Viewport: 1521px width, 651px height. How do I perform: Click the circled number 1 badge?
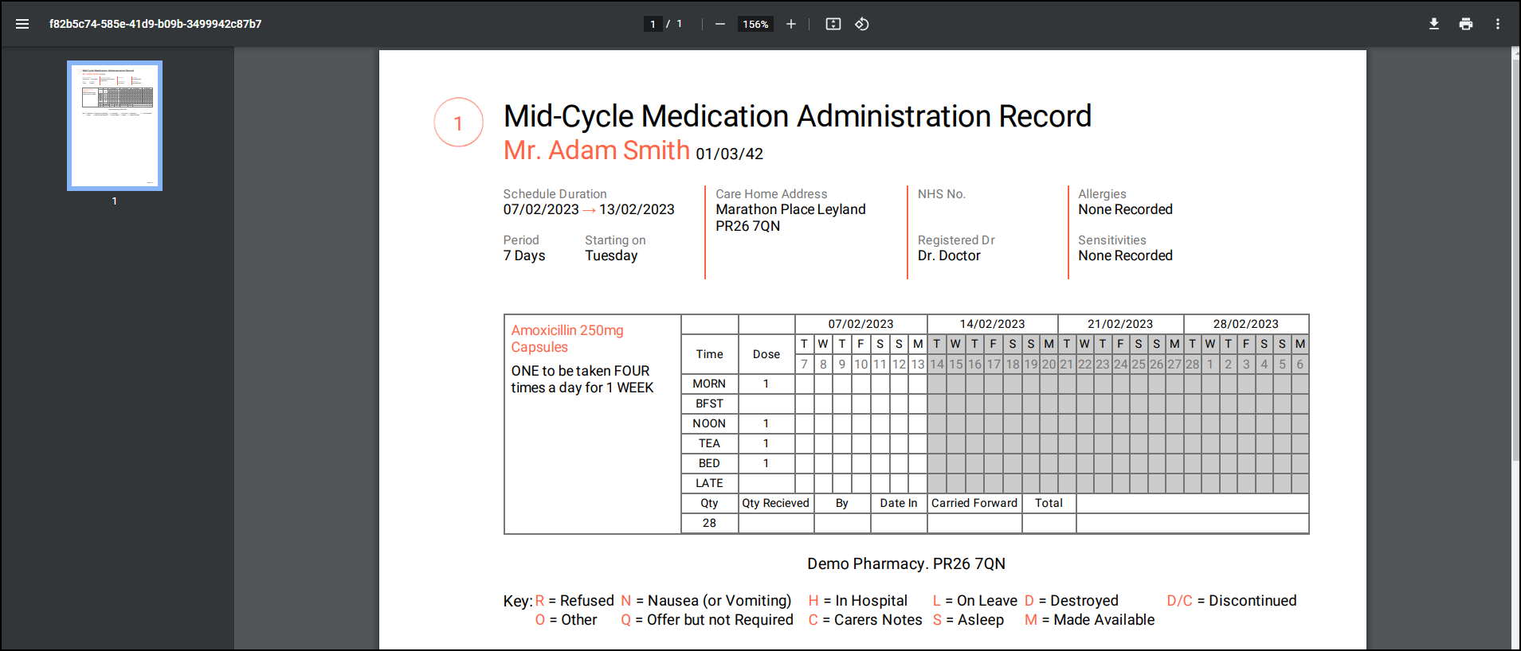(x=458, y=123)
